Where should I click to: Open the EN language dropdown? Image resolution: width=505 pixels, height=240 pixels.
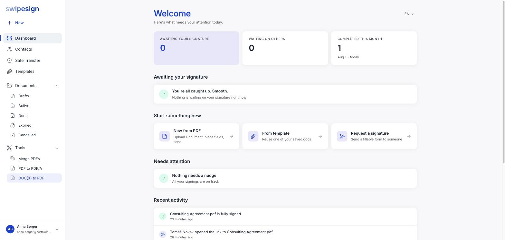[409, 14]
